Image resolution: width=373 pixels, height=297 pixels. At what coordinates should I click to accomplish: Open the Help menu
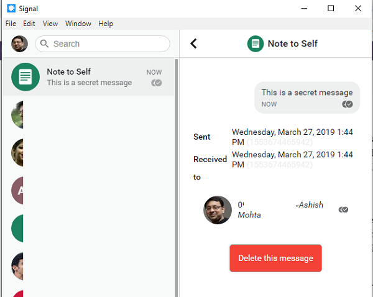coord(106,24)
